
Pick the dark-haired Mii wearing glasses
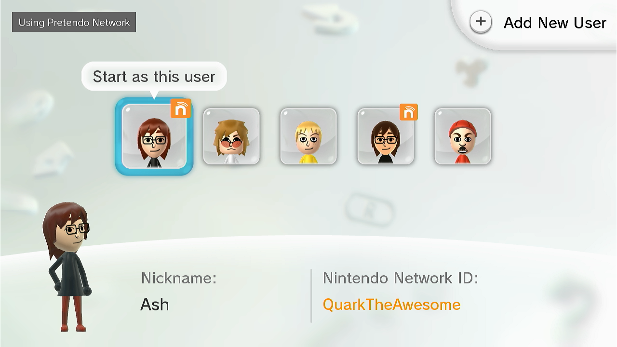coord(386,136)
